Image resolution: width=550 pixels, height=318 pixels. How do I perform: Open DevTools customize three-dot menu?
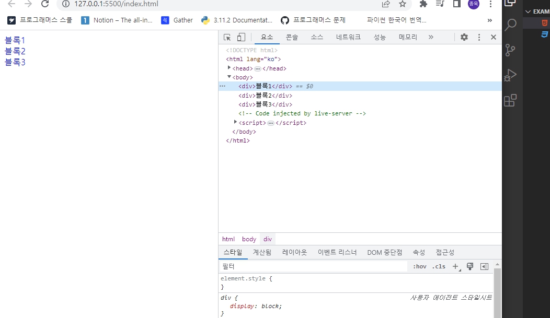click(479, 37)
